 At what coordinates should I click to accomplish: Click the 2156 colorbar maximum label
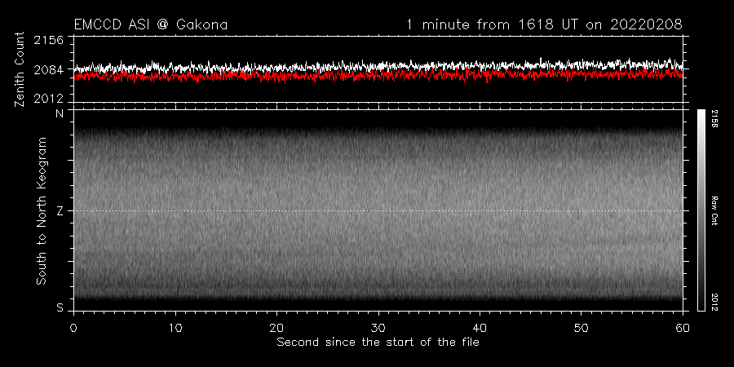[714, 119]
